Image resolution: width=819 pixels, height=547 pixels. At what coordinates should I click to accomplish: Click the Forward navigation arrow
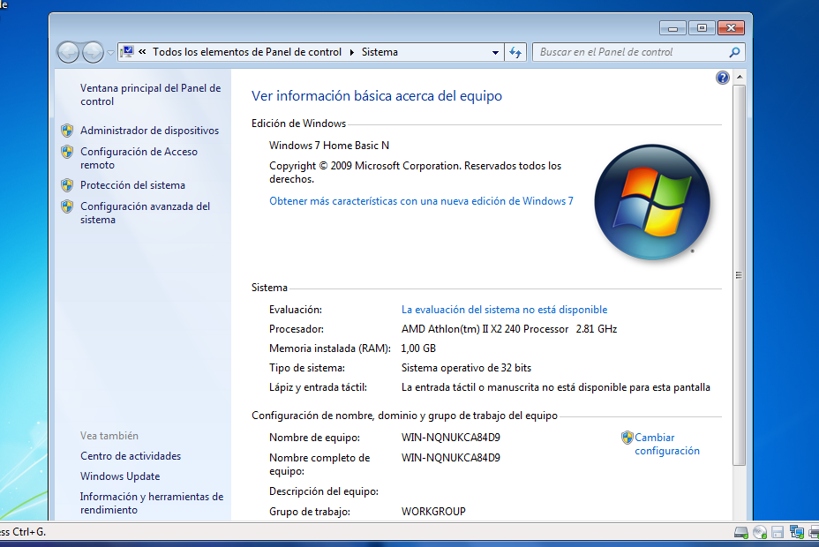point(93,52)
